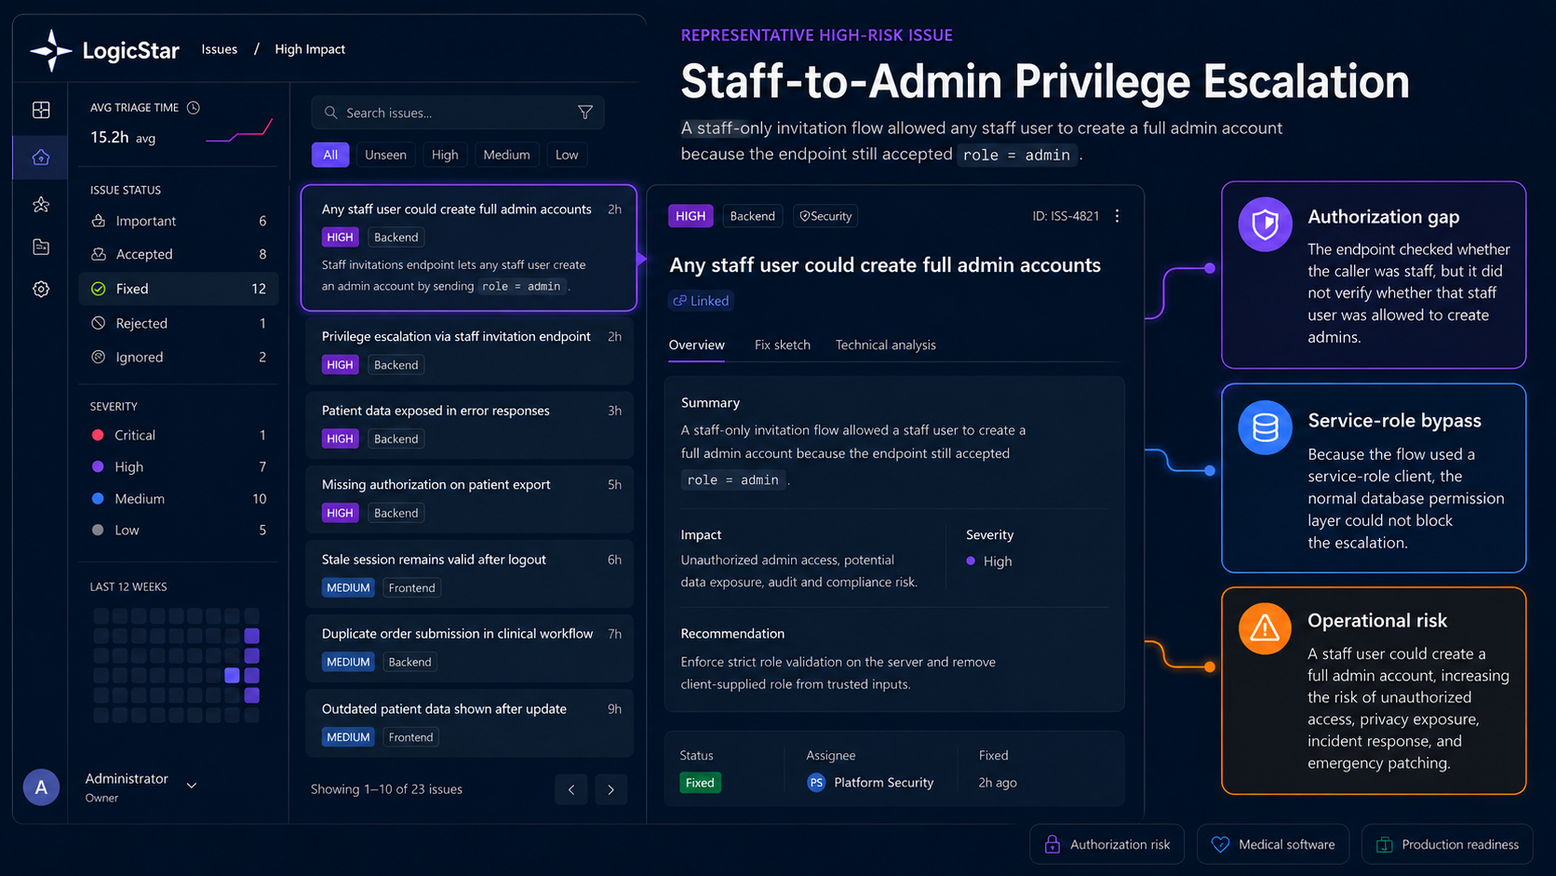The image size is (1556, 876).
Task: Select Low severity in sidebar
Action: 178,530
